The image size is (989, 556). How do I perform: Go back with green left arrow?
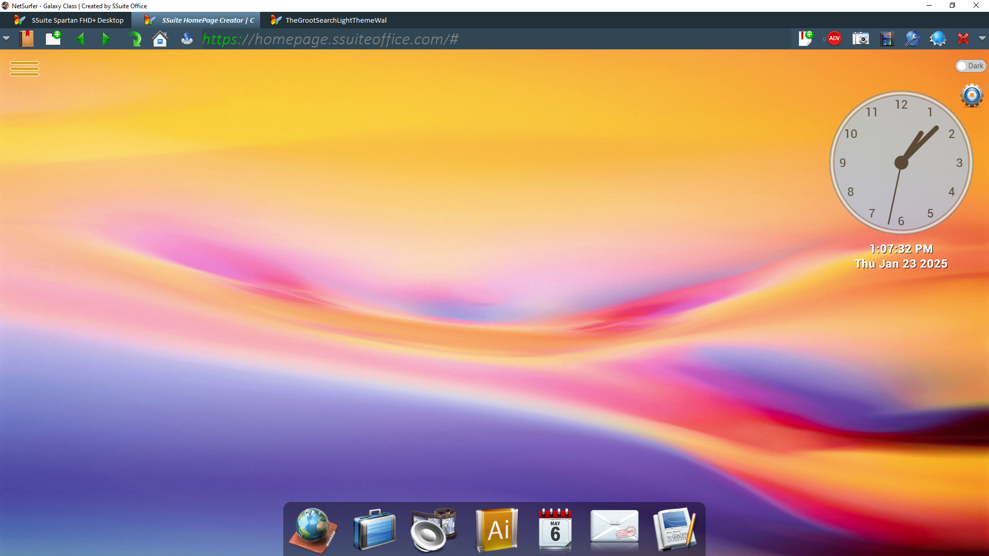[x=80, y=39]
